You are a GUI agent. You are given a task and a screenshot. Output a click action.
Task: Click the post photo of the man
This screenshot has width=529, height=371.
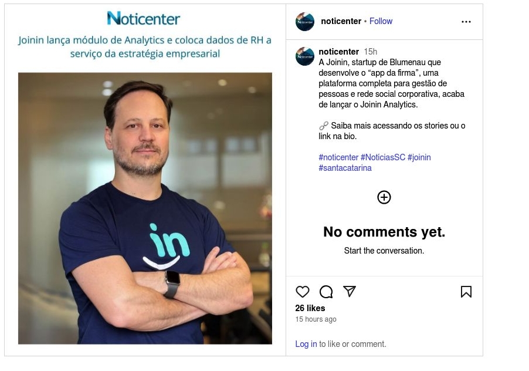click(x=145, y=208)
